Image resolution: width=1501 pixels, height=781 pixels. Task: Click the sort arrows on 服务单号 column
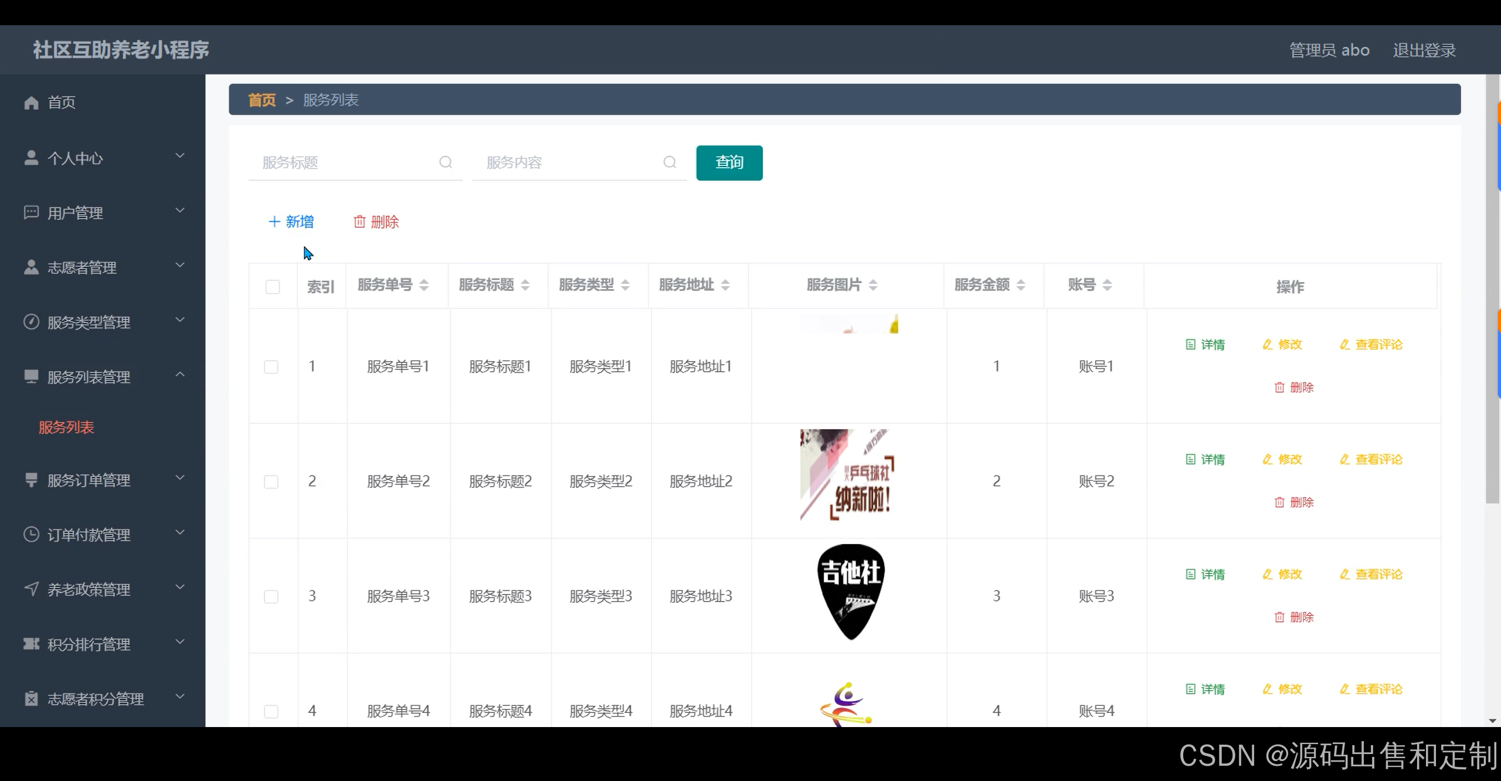424,285
